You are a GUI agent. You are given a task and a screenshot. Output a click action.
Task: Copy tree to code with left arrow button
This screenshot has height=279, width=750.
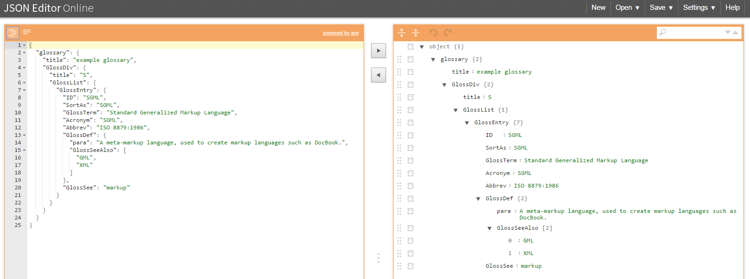(379, 75)
